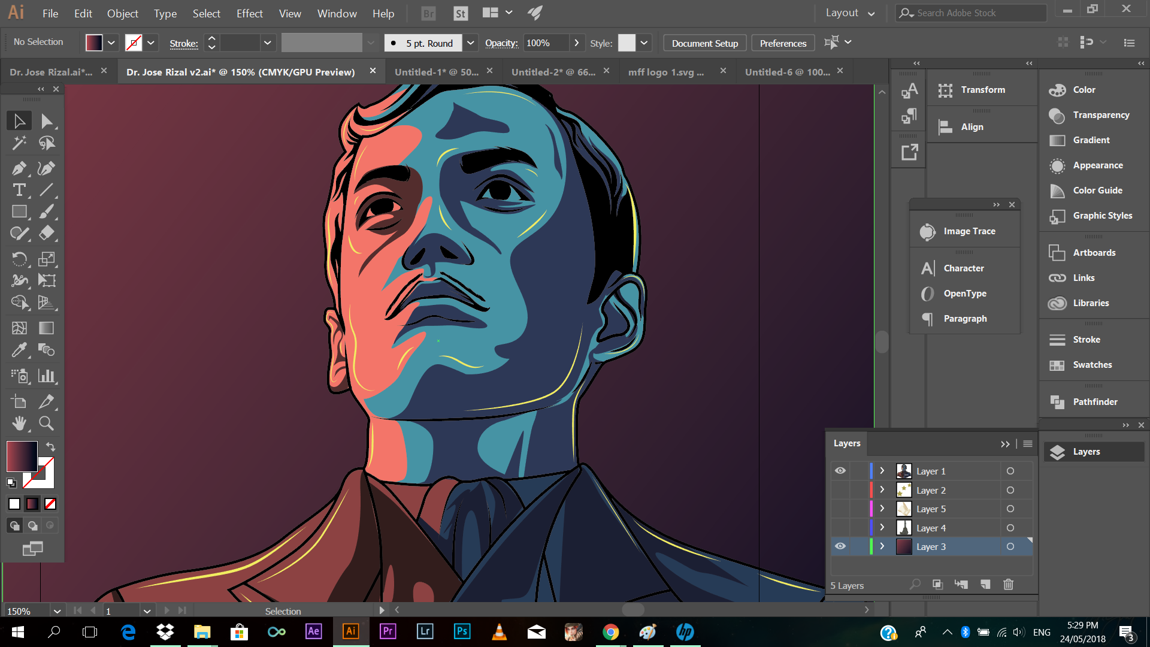Image resolution: width=1150 pixels, height=647 pixels.
Task: Expand Layer 3 contents
Action: coord(882,546)
